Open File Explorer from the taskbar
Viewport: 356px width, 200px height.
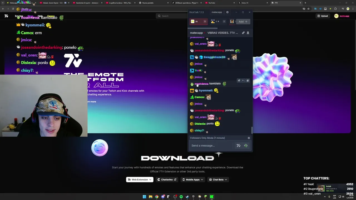[150, 197]
